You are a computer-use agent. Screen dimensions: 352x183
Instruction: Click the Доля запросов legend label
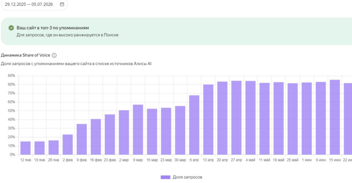pyautogui.click(x=187, y=177)
